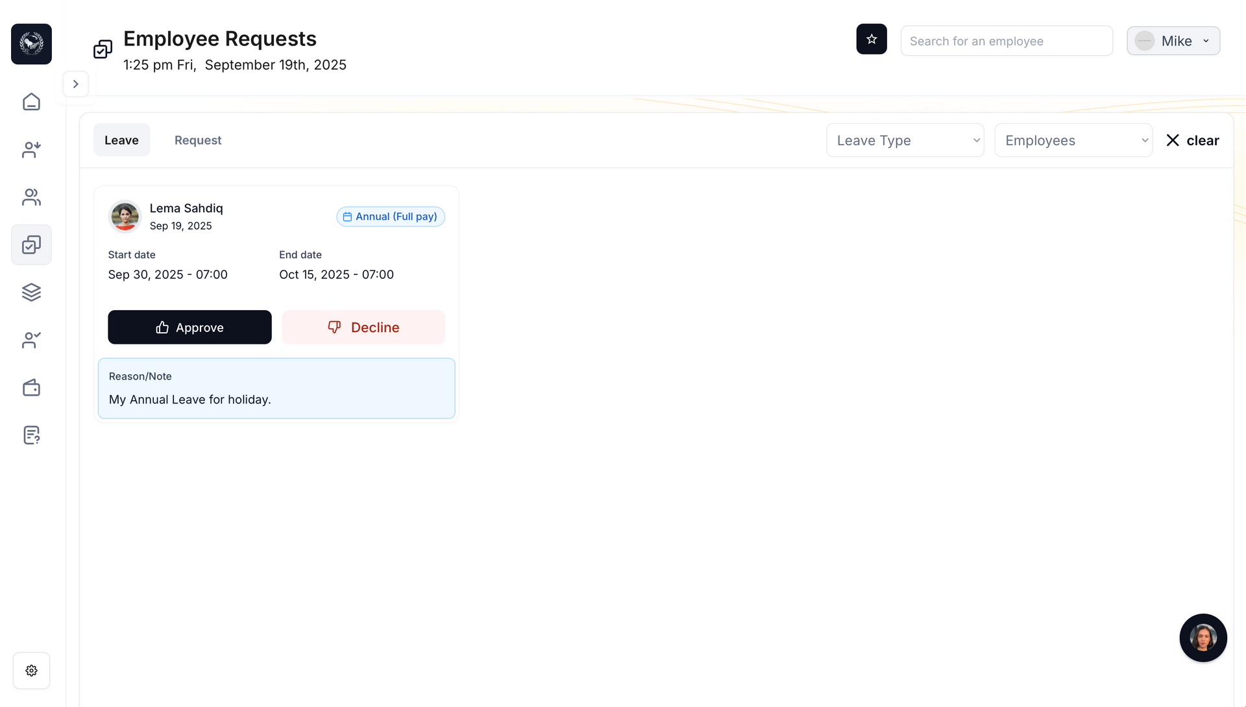
Task: Approve Lema Sahdiq's leave request
Action: tap(189, 327)
